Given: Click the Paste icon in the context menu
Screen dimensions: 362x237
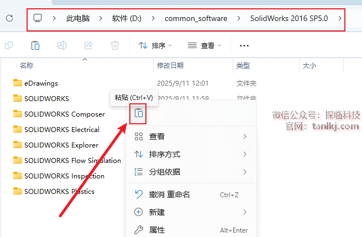Looking at the screenshot, I should tap(139, 113).
